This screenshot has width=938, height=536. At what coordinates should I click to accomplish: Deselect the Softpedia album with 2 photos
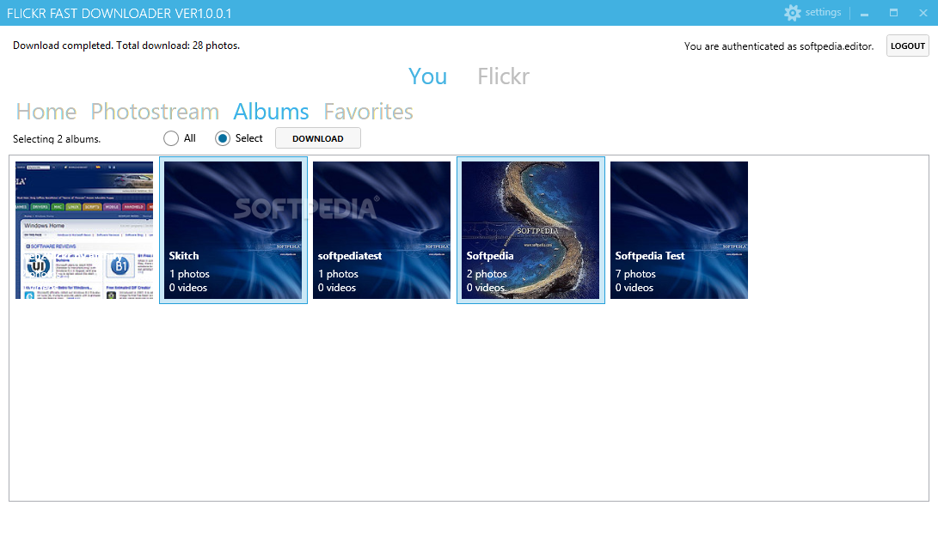pyautogui.click(x=530, y=230)
